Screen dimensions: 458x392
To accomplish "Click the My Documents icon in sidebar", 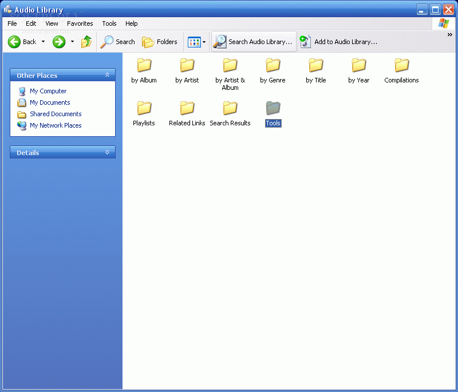I will (22, 103).
